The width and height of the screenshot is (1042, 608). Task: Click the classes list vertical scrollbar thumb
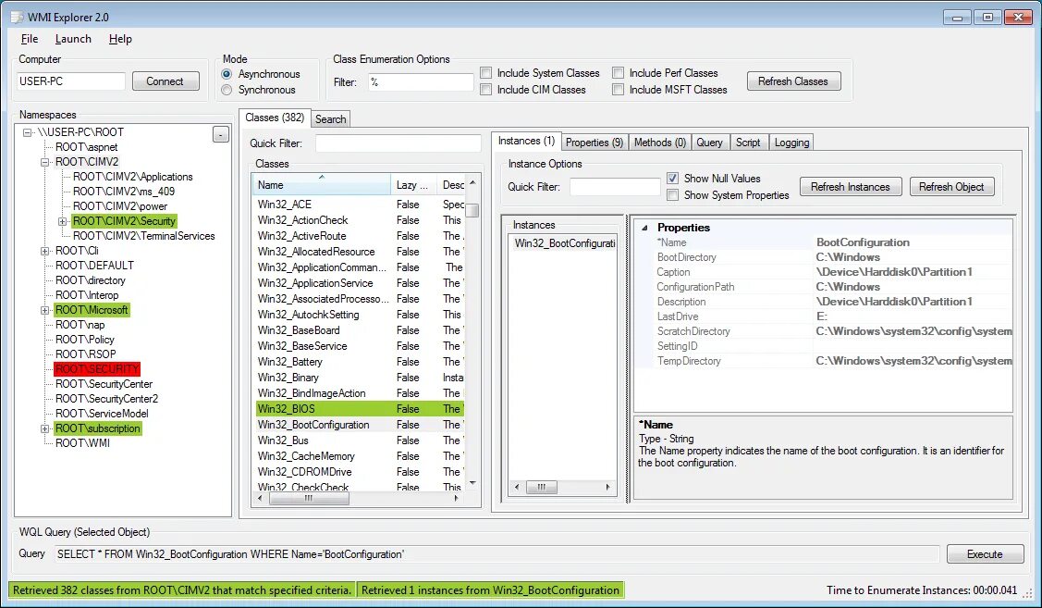[x=472, y=210]
